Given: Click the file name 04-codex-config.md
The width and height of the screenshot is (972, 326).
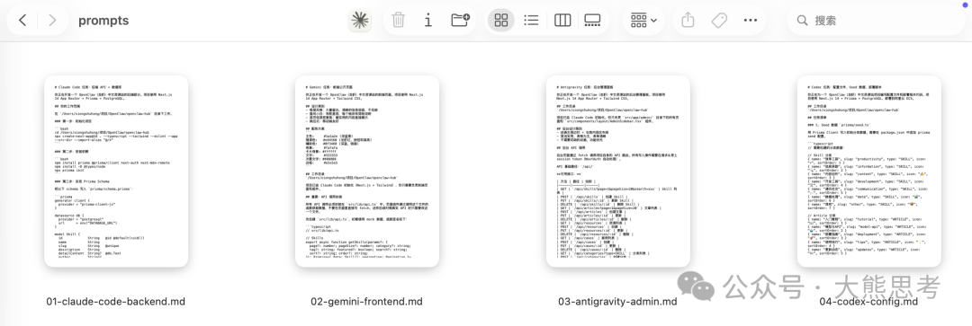Looking at the screenshot, I should click(x=868, y=302).
